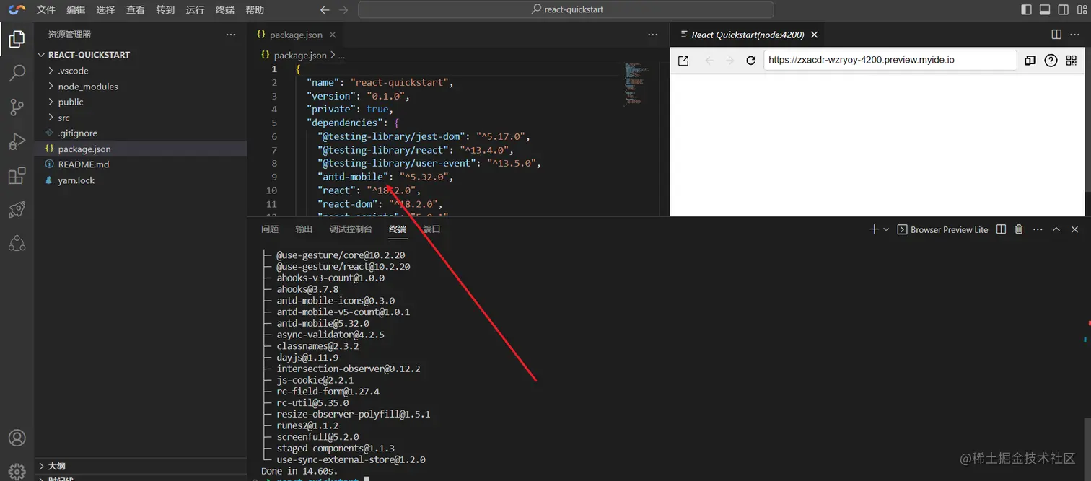Open the Explorer view in activity bar
The image size is (1091, 481).
point(17,38)
